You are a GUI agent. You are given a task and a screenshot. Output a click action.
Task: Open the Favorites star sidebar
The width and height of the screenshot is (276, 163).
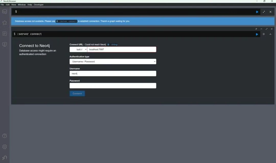tap(5, 23)
